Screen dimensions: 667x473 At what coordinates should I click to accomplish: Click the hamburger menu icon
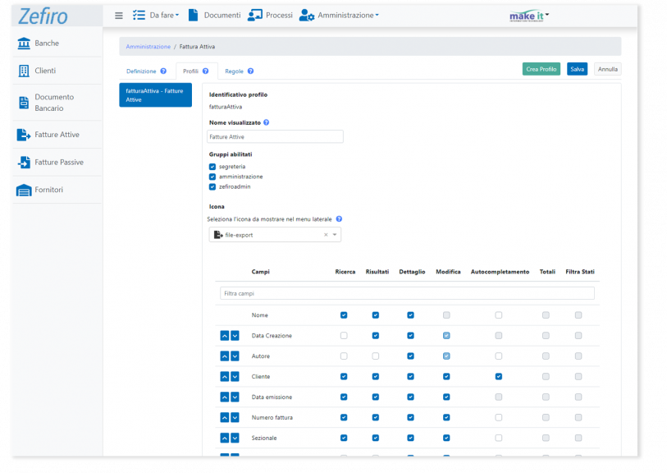(119, 16)
